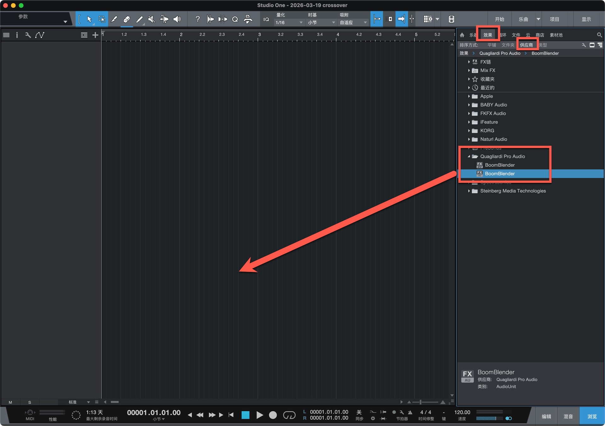Toggle the autoscroll arrow button
This screenshot has width=605, height=426.
[x=401, y=19]
